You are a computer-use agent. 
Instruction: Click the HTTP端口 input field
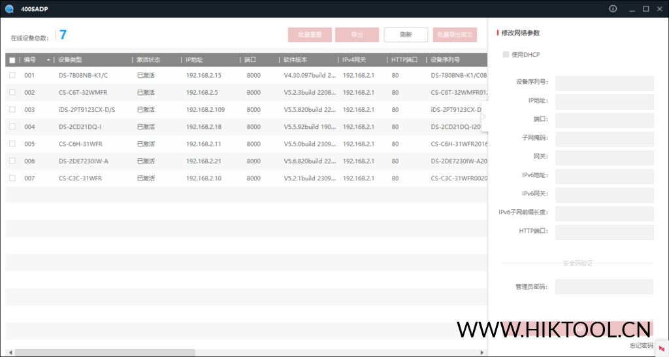coord(604,232)
